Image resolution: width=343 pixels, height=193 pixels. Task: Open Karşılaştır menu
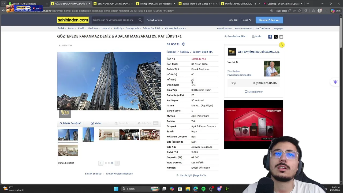278,28
